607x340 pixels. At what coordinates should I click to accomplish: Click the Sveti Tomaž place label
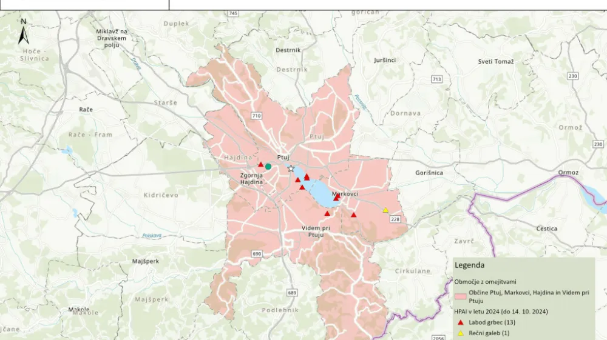point(496,62)
